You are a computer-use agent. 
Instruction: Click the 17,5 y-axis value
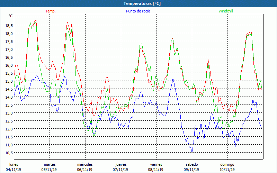9,42
